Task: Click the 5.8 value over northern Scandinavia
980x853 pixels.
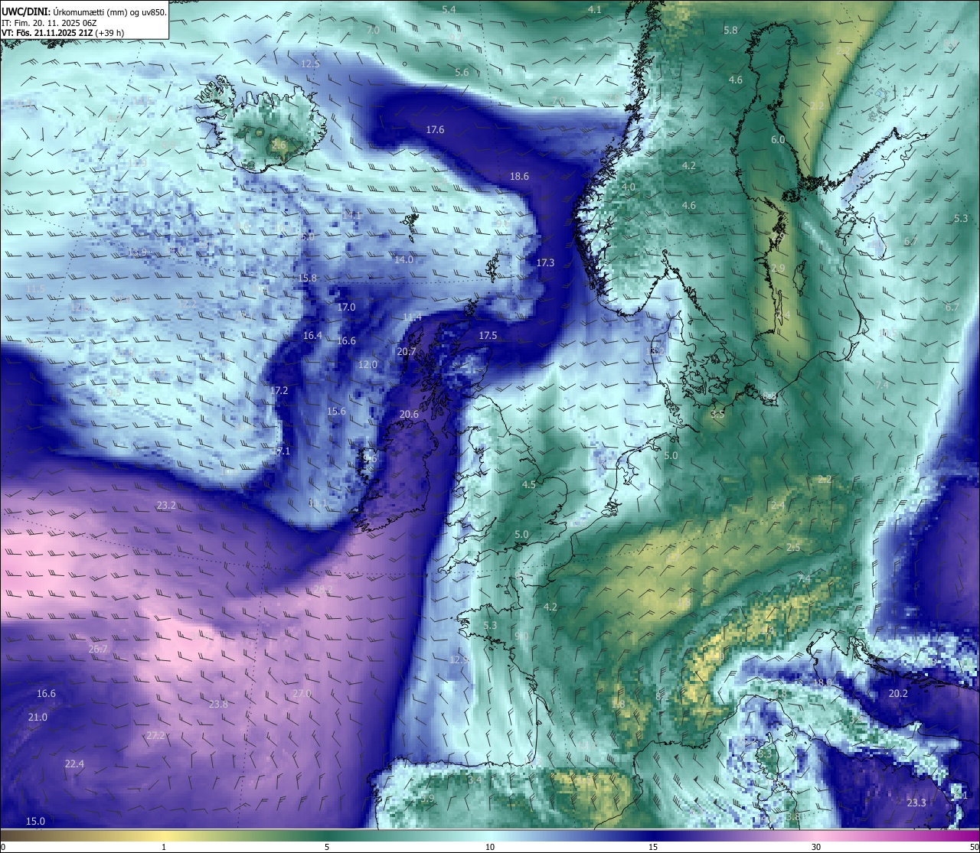Action: coord(730,31)
